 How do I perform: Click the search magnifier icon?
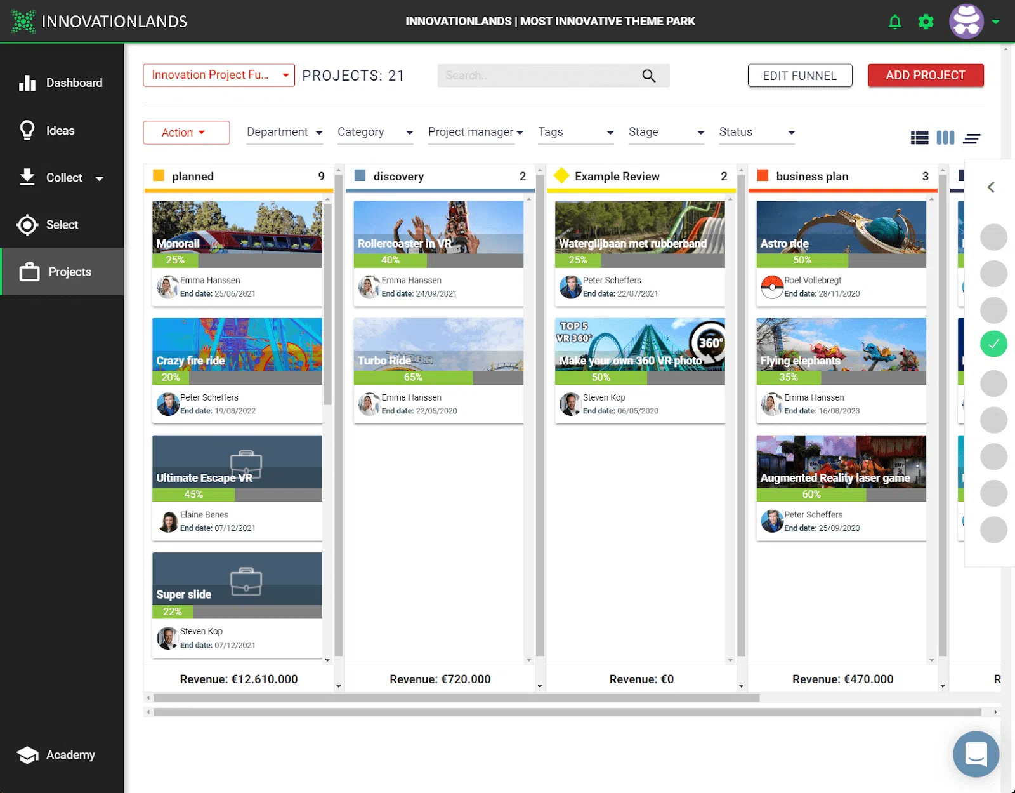[x=648, y=76]
